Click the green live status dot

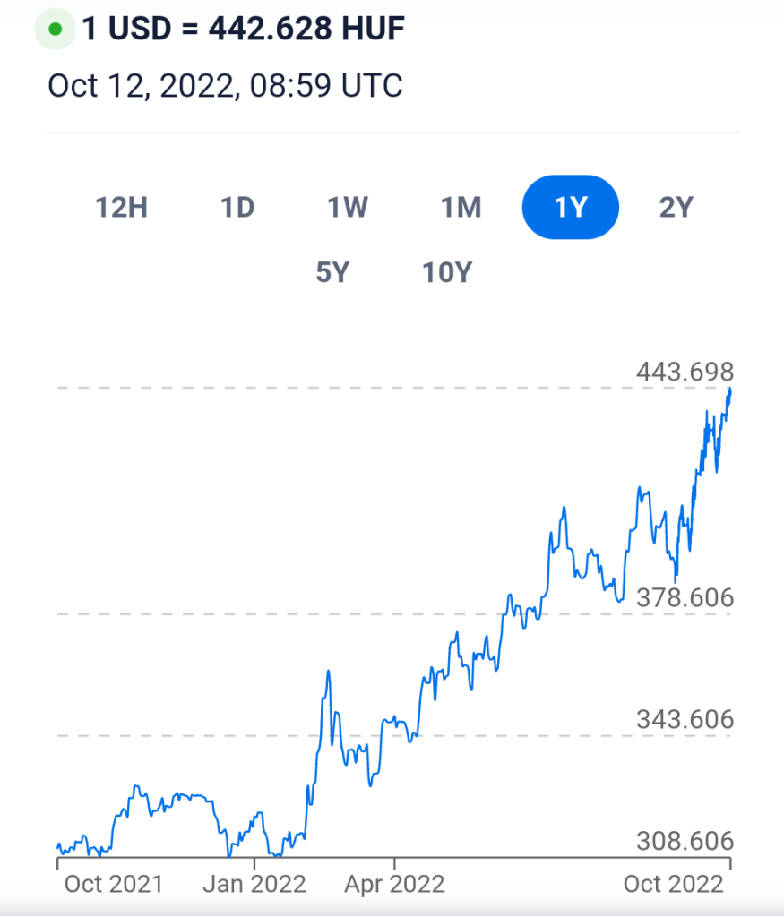pyautogui.click(x=55, y=30)
